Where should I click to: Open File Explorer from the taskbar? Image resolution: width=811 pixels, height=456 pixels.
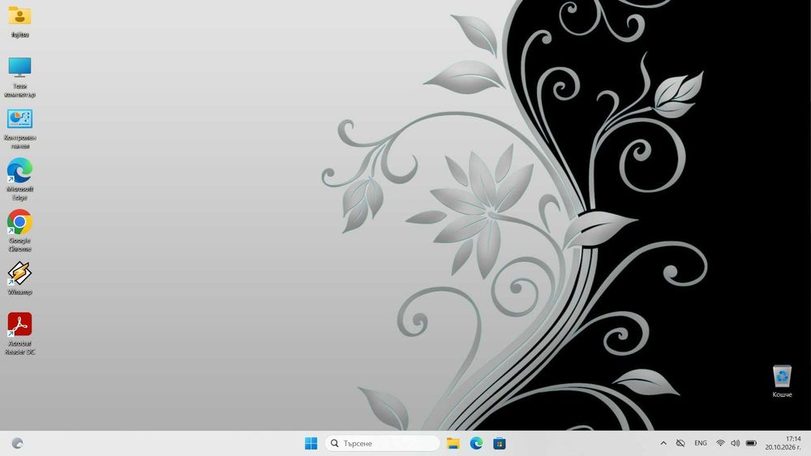click(x=453, y=443)
